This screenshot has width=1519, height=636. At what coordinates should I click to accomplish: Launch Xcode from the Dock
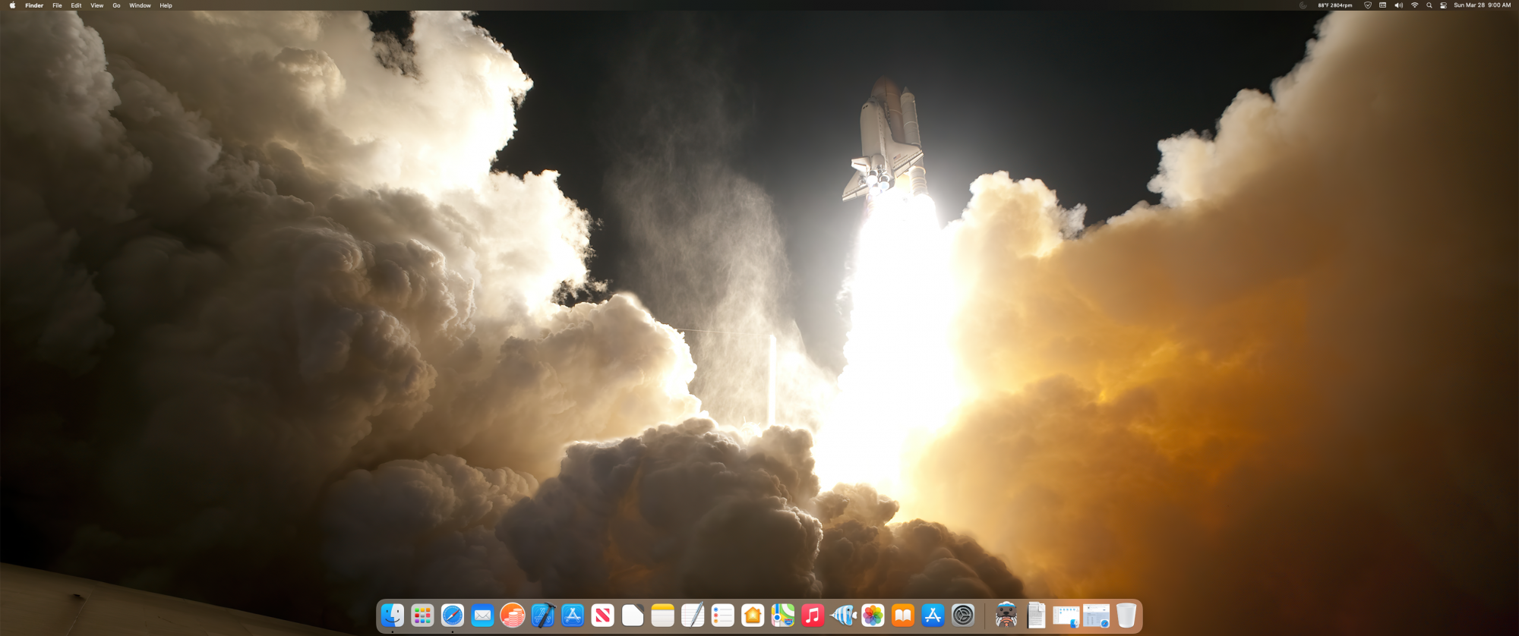[x=543, y=616]
